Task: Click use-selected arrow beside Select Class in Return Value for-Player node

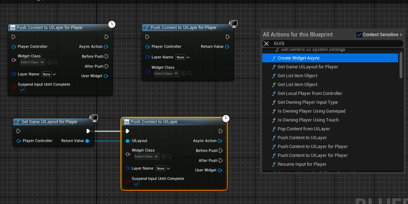Action: [184, 73]
